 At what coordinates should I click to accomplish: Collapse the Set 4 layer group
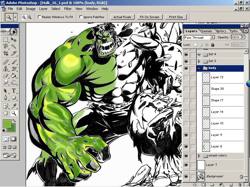click(x=199, y=55)
